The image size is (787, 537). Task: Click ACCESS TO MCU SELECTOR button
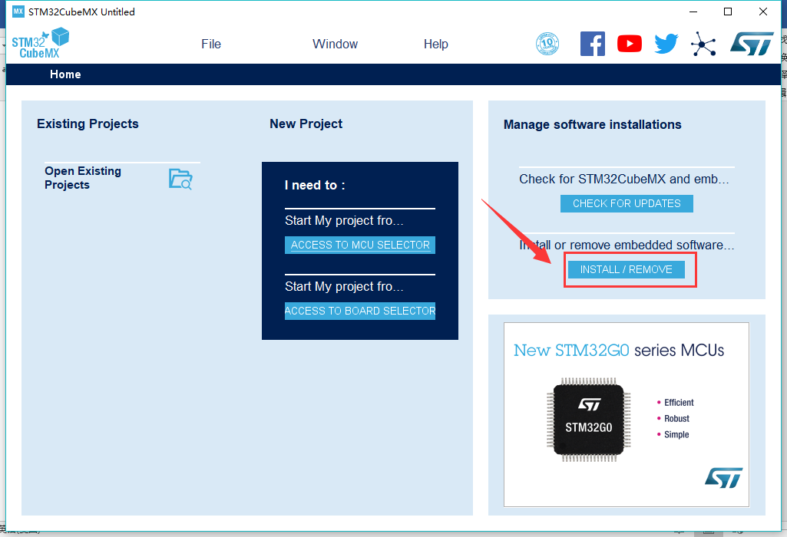click(x=360, y=245)
